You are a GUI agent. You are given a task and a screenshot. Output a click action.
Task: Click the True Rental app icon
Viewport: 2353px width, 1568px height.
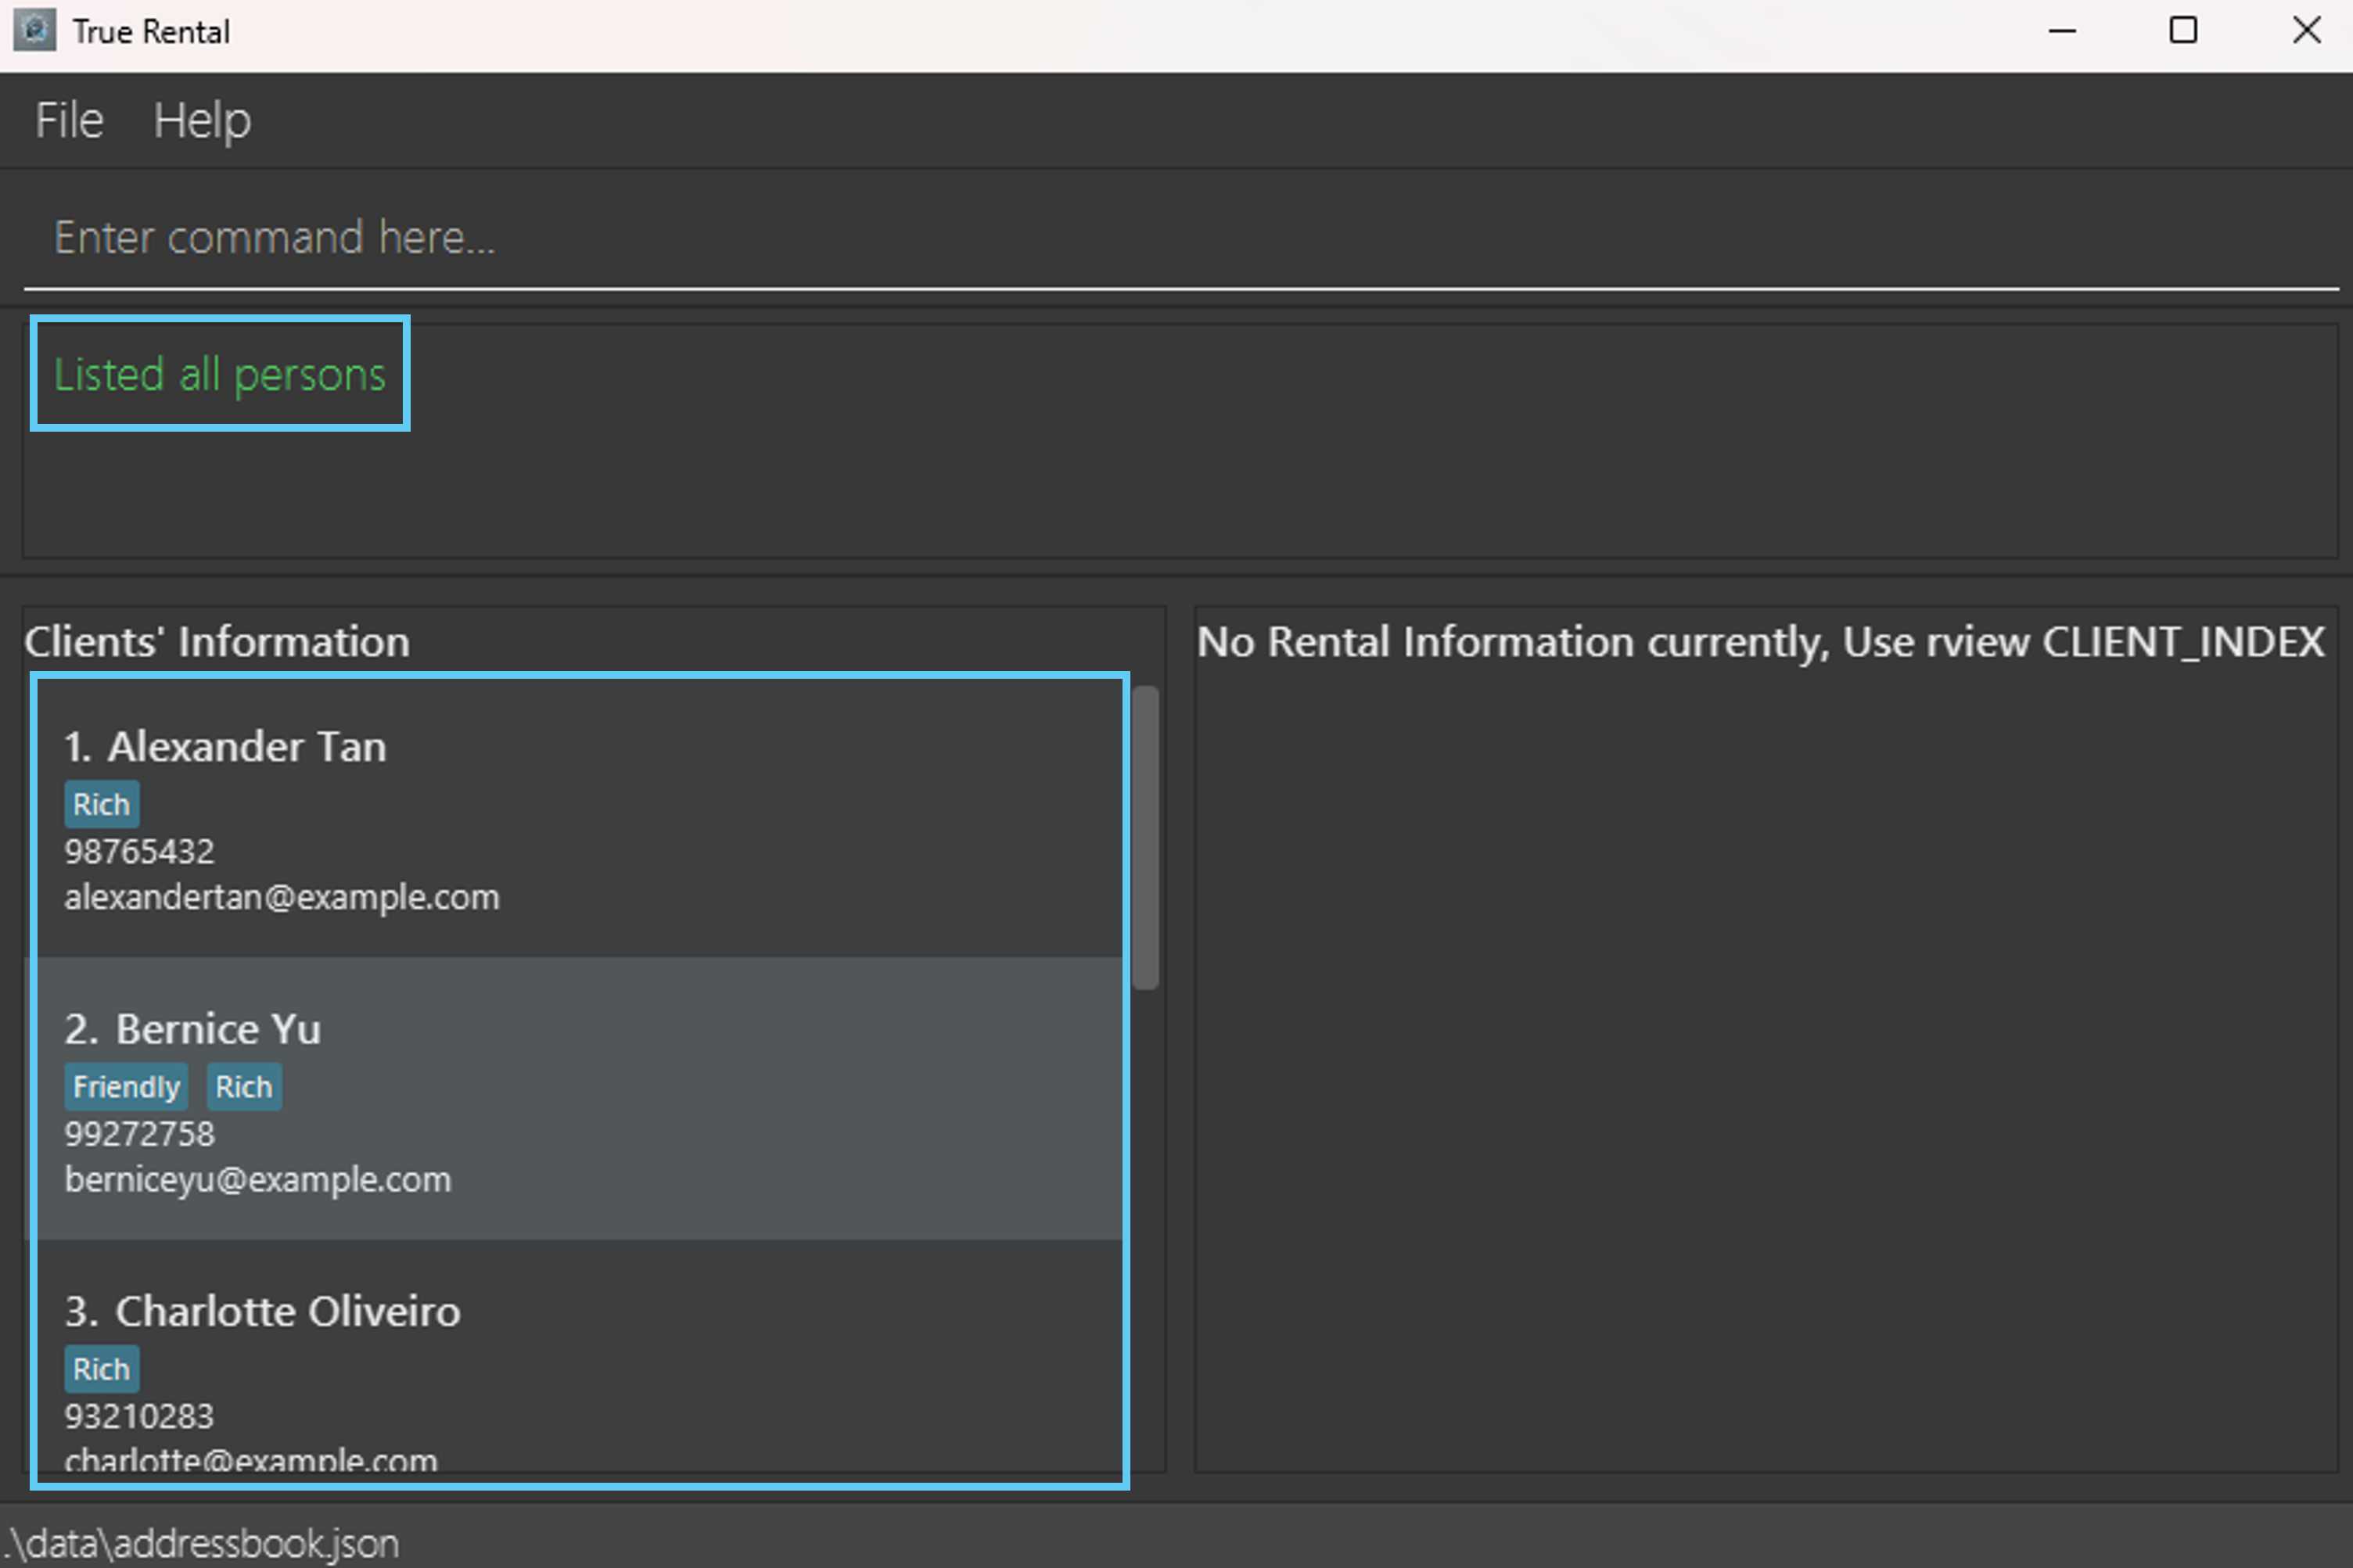34,31
